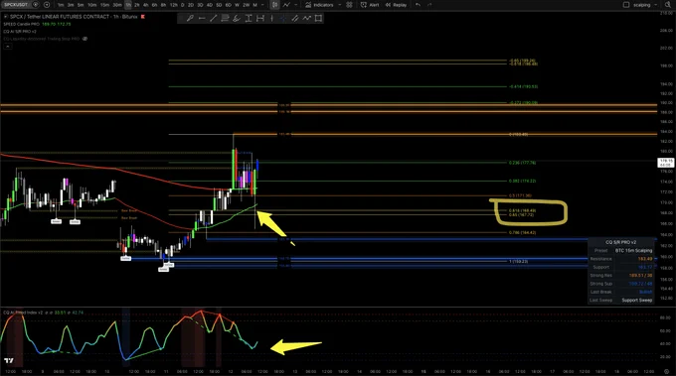The image size is (676, 376).
Task: Select the W weekly timeframe
Action: click(x=237, y=5)
